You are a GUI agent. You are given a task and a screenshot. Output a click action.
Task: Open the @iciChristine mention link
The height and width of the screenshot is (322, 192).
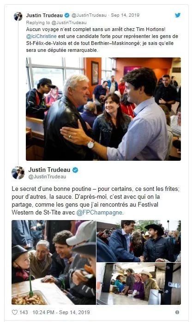41,36
